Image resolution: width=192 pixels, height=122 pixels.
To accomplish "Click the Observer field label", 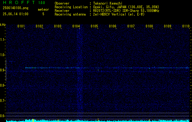I will pyautogui.click(x=62, y=3).
